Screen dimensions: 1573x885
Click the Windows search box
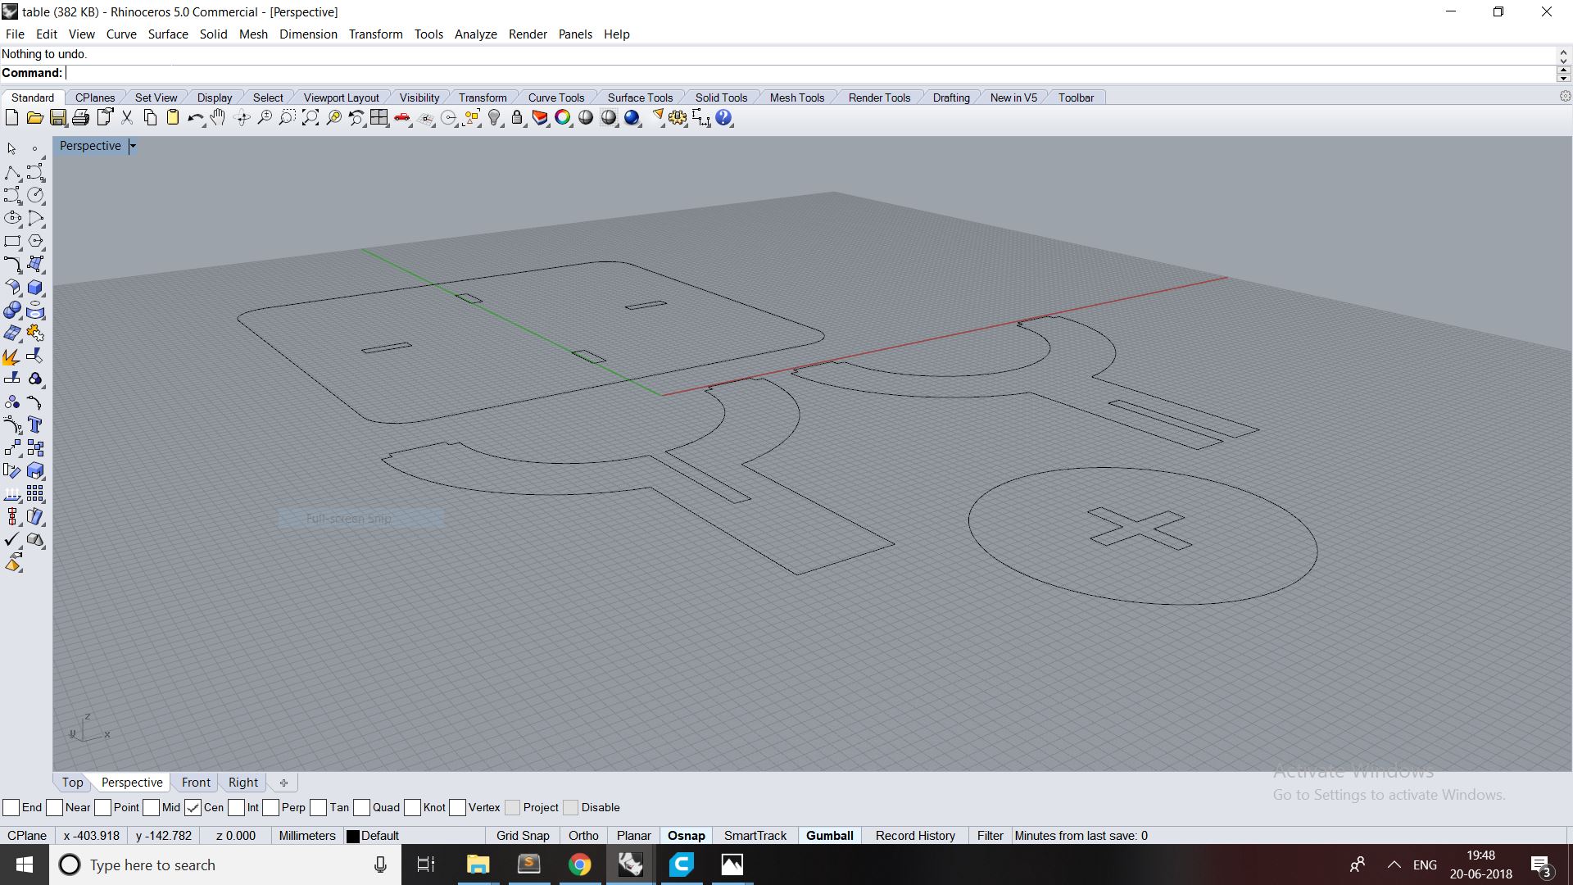(225, 865)
